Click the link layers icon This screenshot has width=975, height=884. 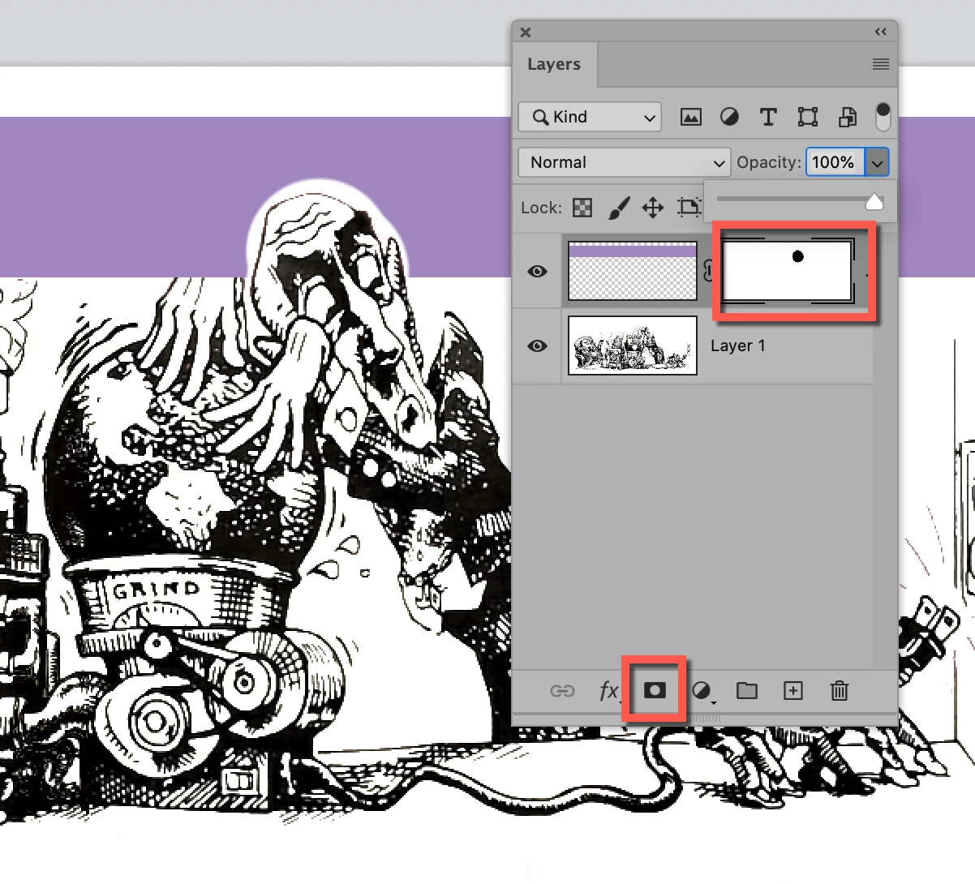(562, 691)
